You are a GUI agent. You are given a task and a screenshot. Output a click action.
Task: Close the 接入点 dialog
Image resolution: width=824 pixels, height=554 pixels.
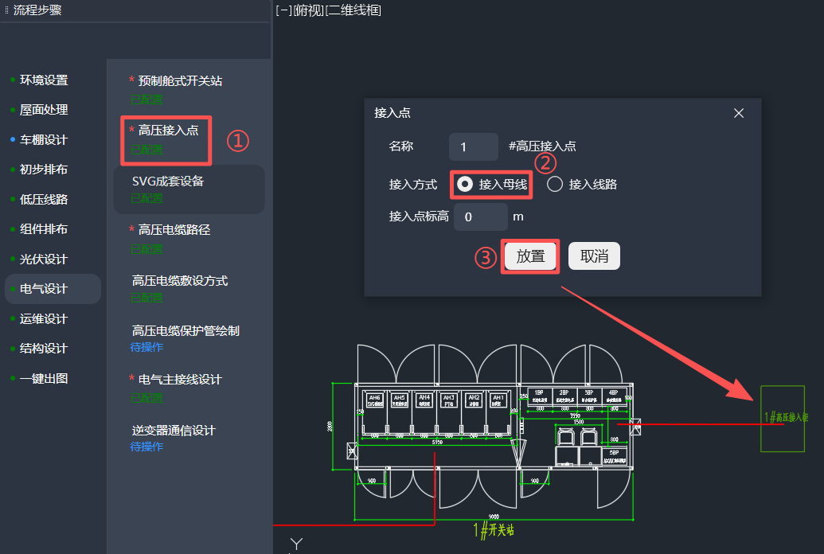pos(739,113)
